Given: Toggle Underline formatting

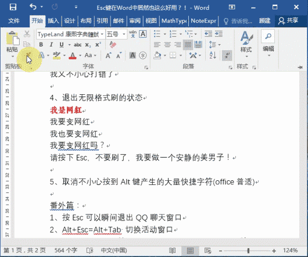Looking at the screenshot, I should (62, 45).
